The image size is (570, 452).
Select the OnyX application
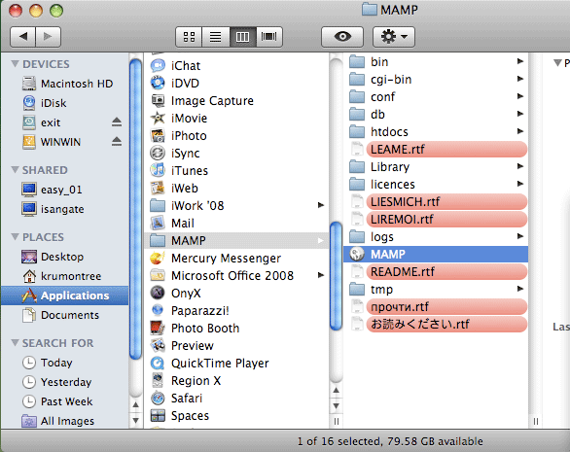tap(236, 293)
